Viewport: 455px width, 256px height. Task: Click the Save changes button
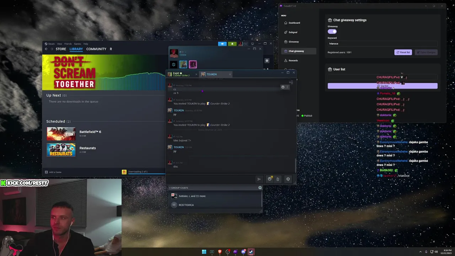tap(426, 52)
